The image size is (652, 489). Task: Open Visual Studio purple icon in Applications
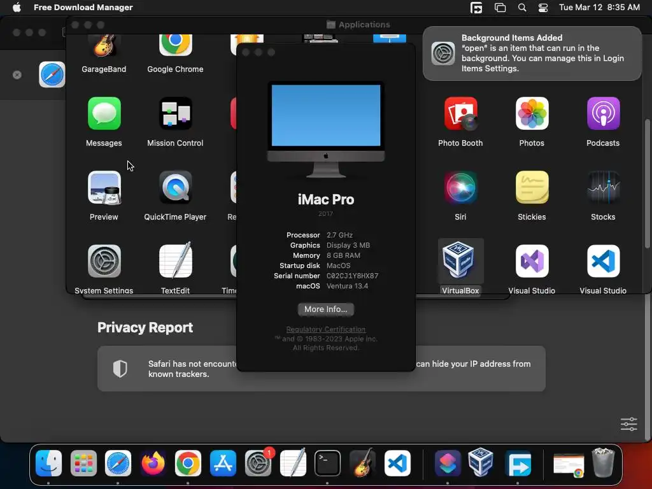[x=532, y=261]
